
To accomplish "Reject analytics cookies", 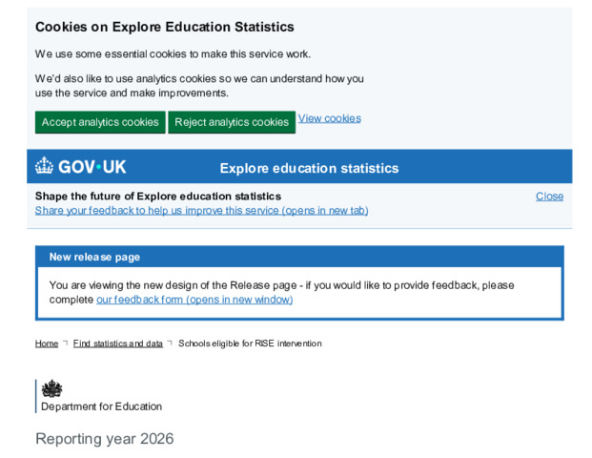I will pos(232,122).
